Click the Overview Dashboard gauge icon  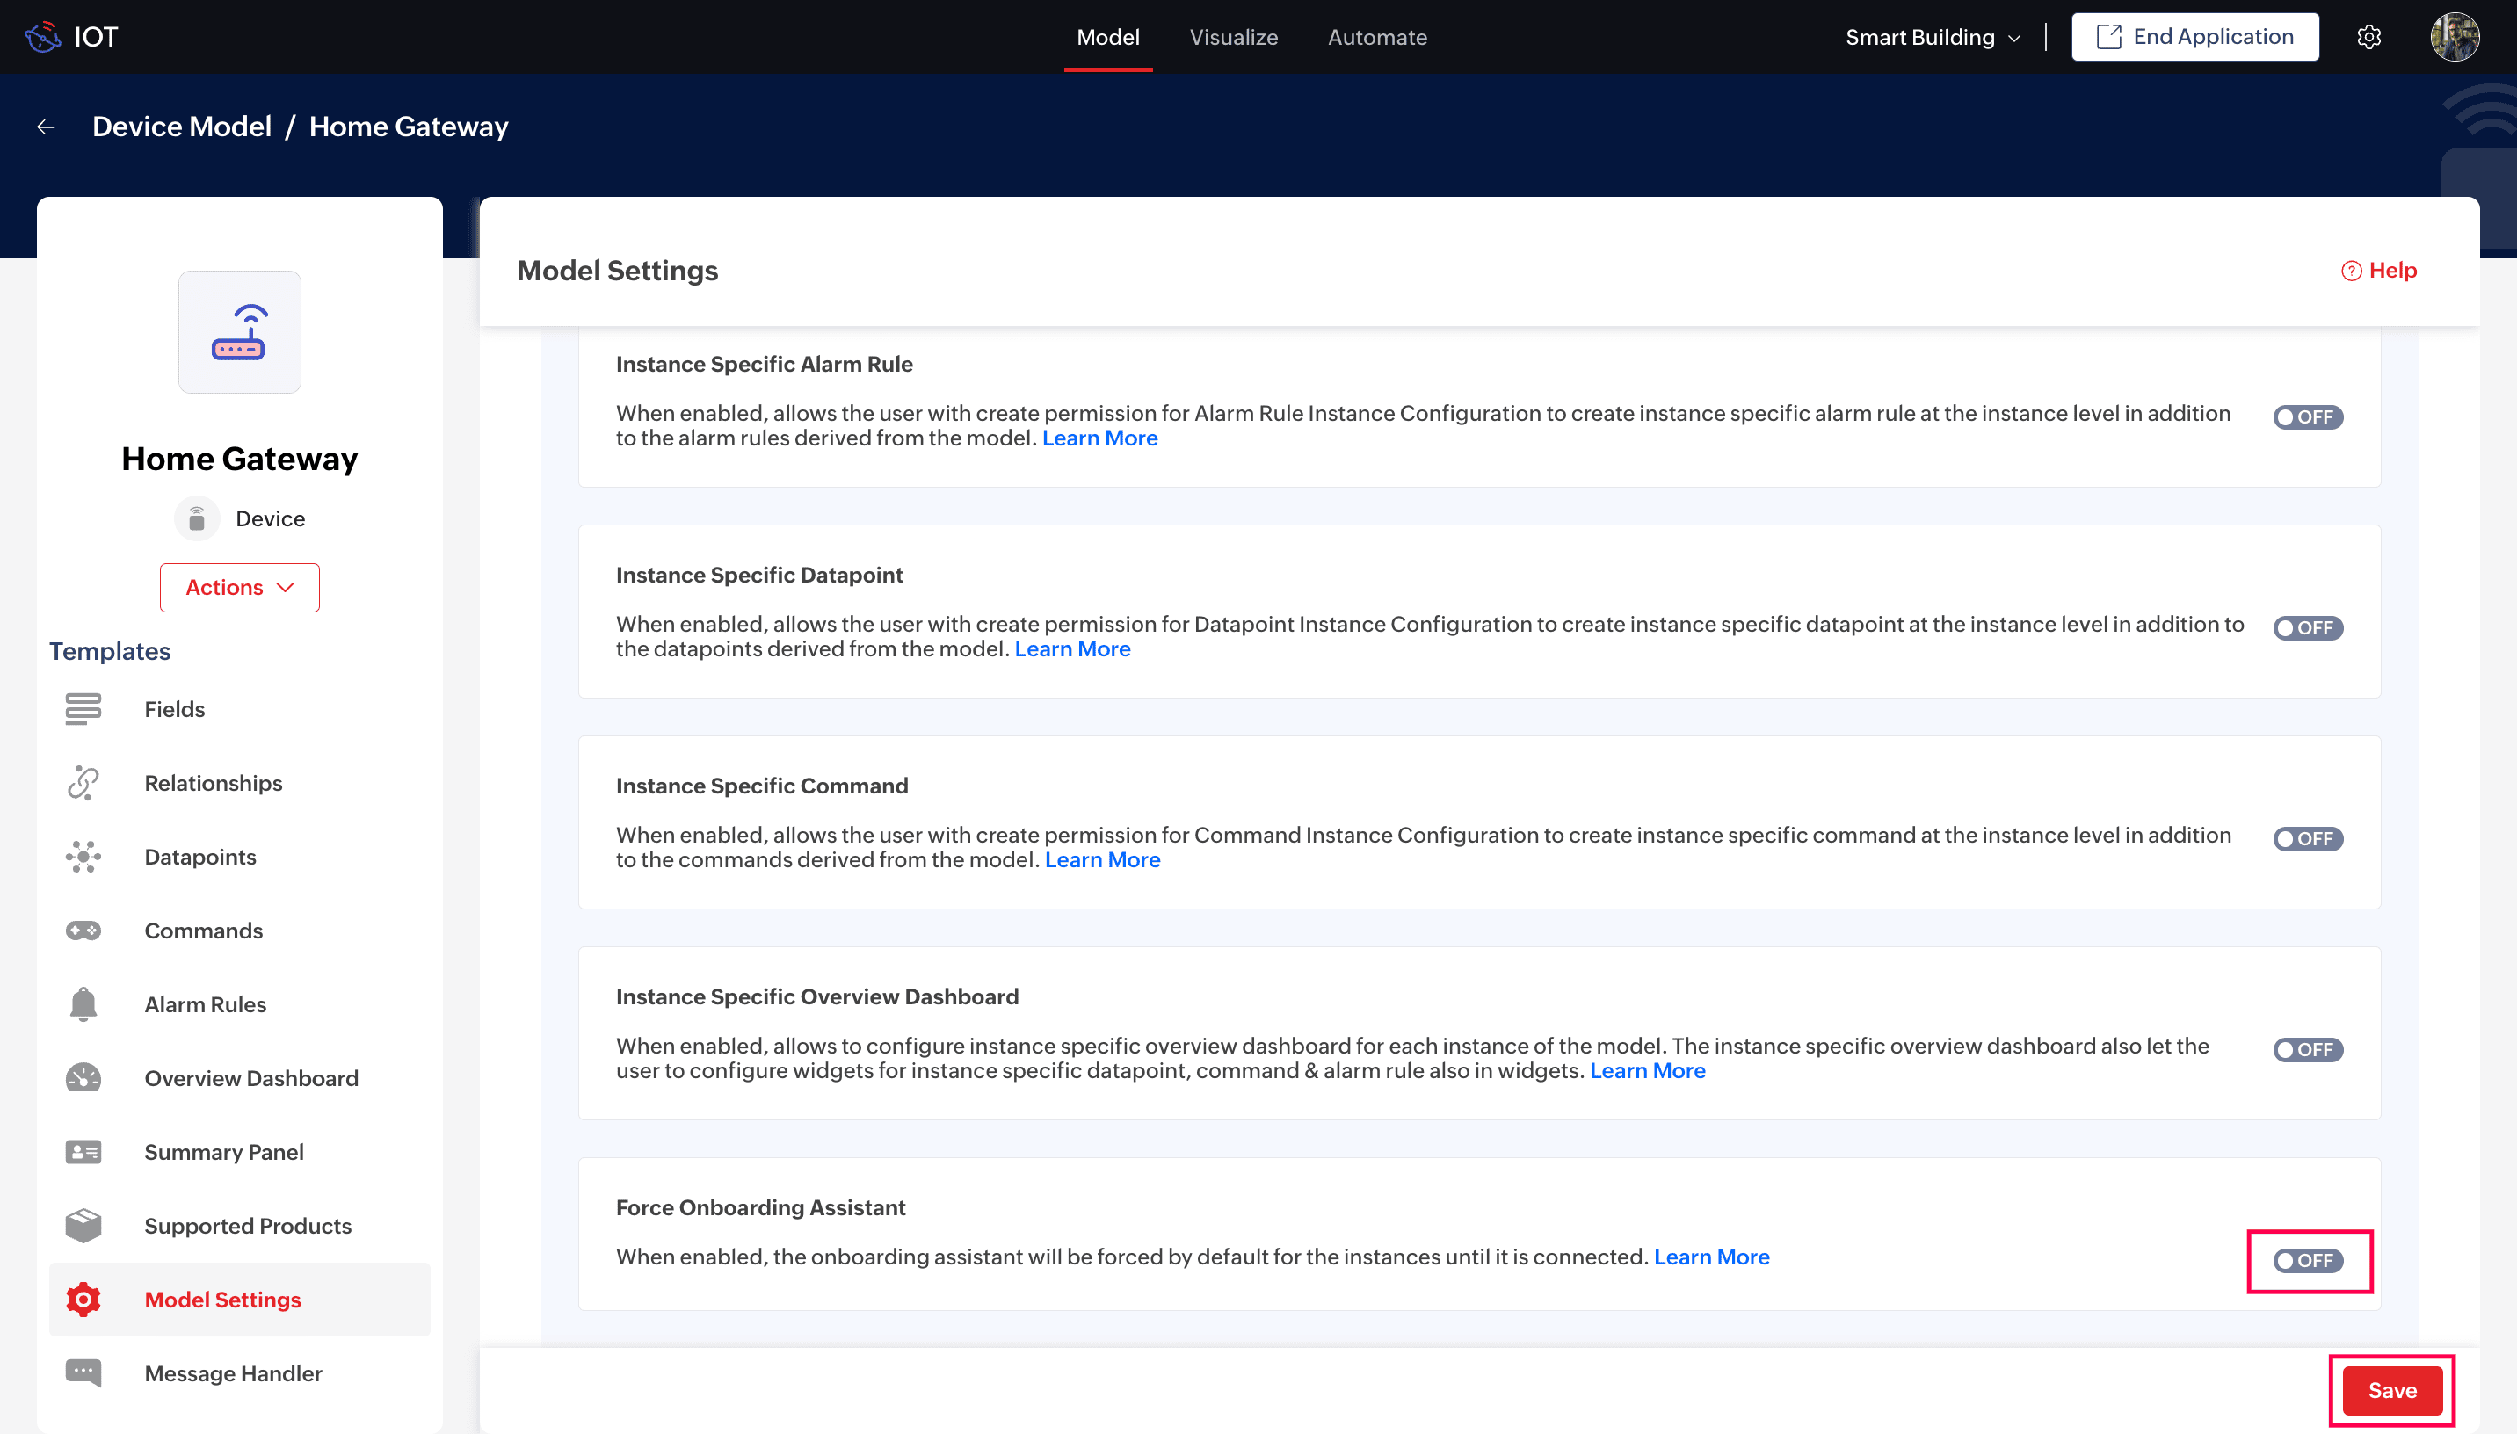[83, 1078]
